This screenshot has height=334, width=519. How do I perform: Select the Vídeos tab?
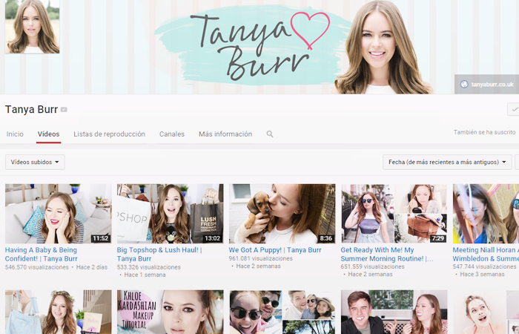coord(49,134)
